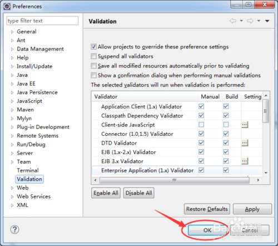Click the help question mark icon
Viewport: 278px width, 246px height.
tap(14, 230)
